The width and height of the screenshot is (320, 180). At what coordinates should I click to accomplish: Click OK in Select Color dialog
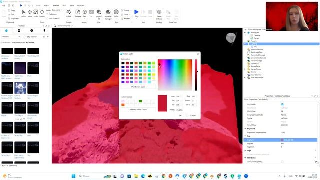point(180,115)
